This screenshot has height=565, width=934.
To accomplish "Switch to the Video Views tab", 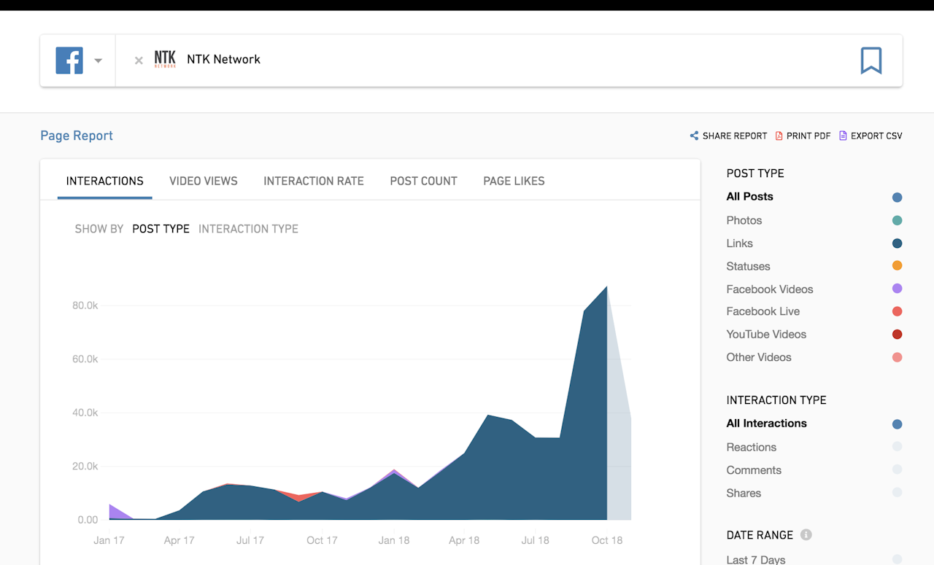I will (204, 181).
